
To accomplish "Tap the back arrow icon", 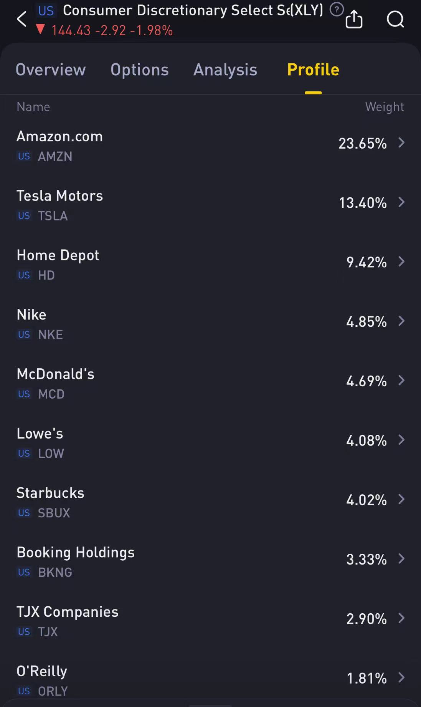I will (22, 19).
